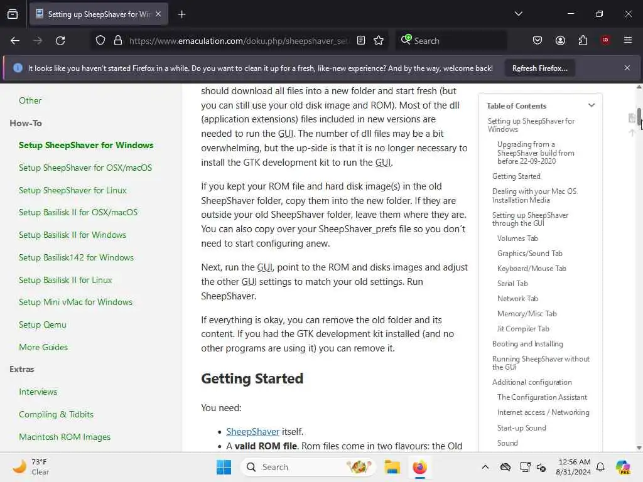
Task: Jump to Setting up SheepShaver for Windows
Action: coord(531,125)
